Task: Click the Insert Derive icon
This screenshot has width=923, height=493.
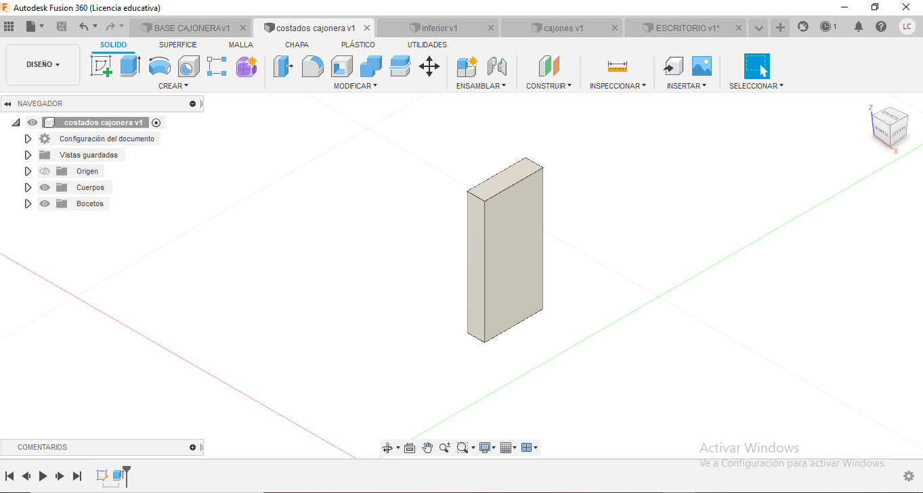Action: point(672,66)
